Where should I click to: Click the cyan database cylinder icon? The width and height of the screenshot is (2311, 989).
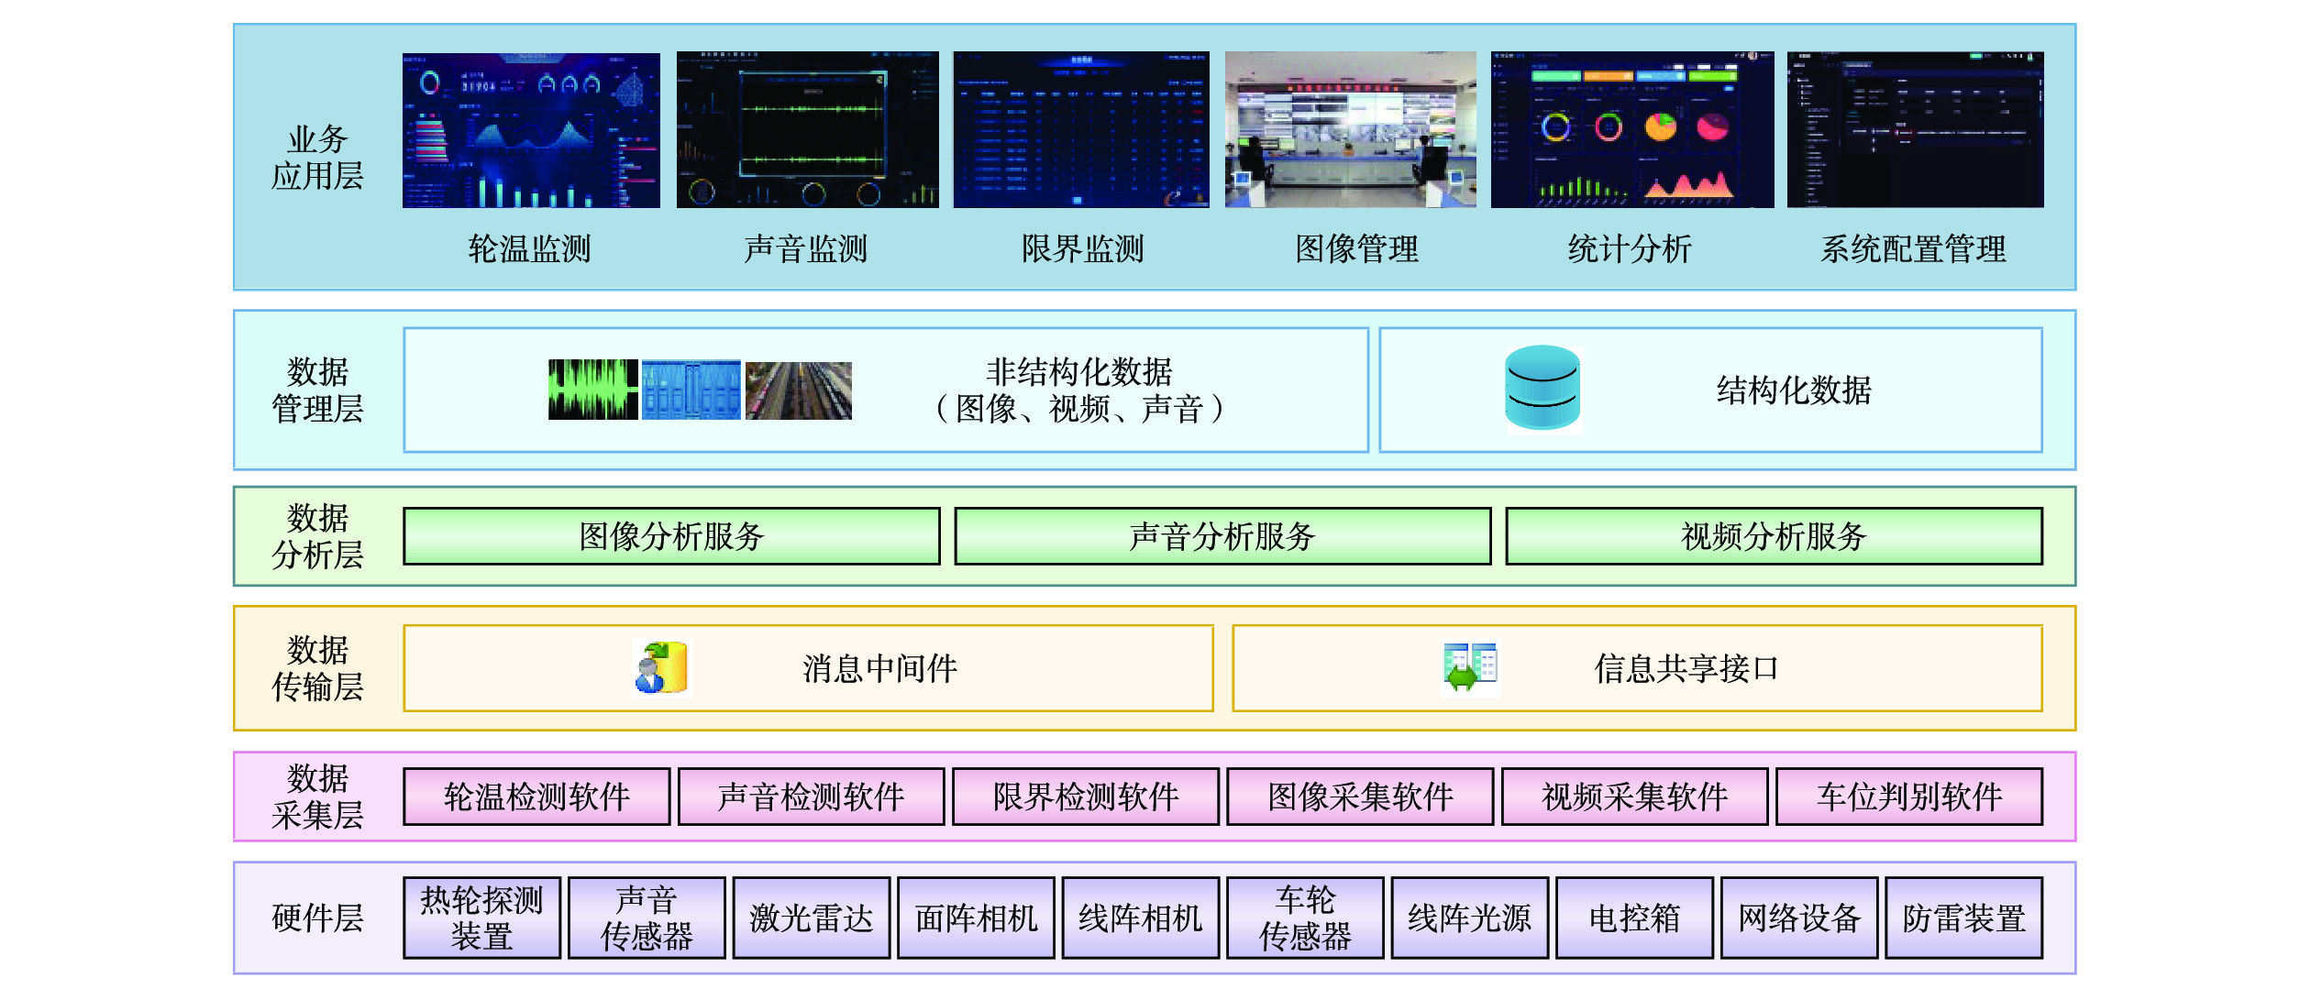pos(1543,388)
